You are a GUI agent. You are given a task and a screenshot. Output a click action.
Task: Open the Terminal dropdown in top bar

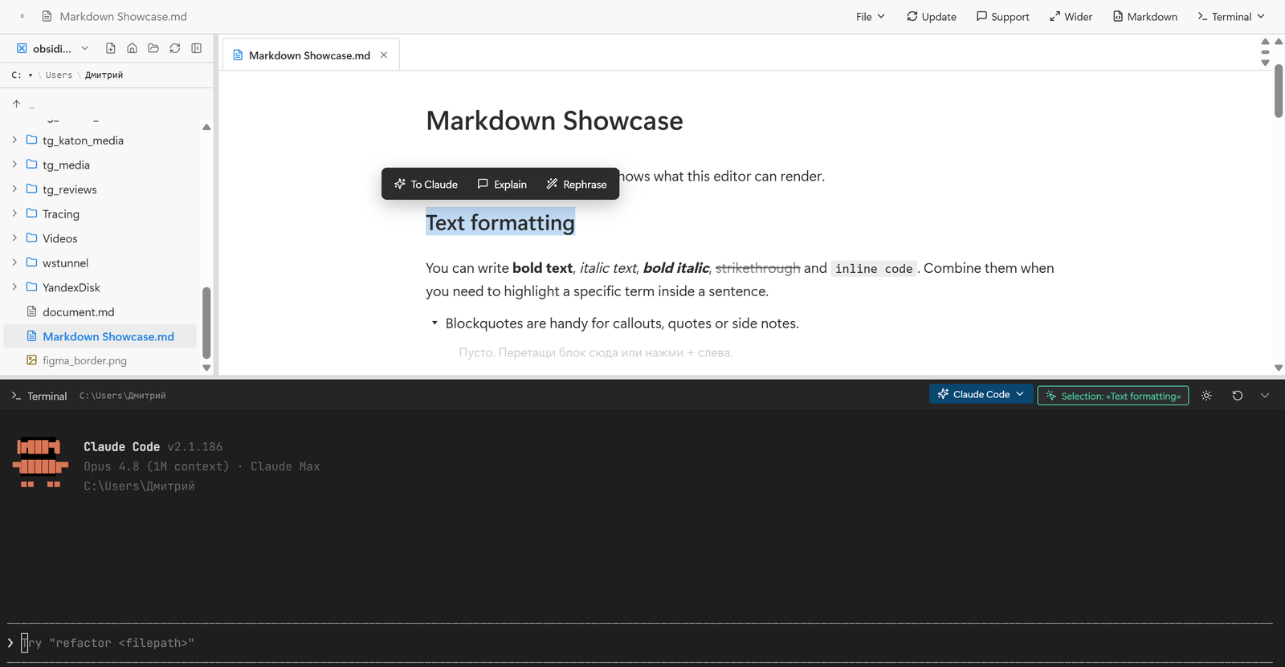[1230, 16]
